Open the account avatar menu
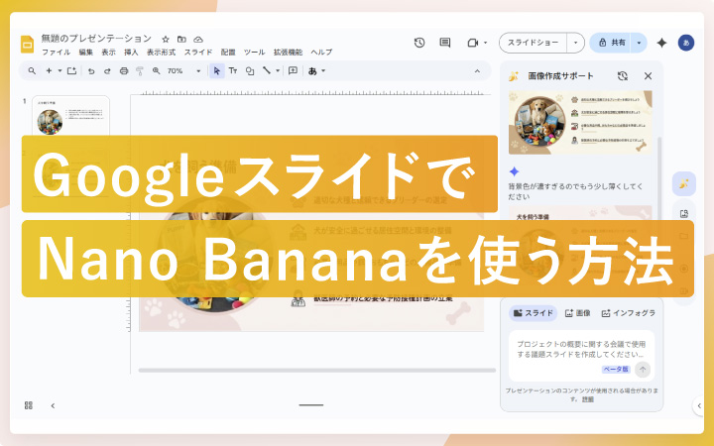Image resolution: width=714 pixels, height=446 pixels. tap(686, 43)
